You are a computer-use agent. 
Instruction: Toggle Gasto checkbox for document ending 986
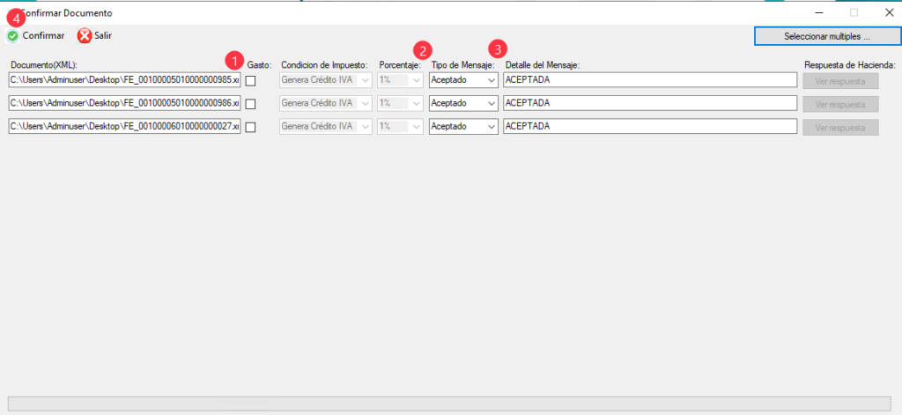tap(251, 104)
